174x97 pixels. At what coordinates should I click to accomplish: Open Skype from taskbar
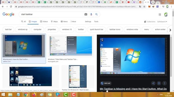[x=58, y=95]
